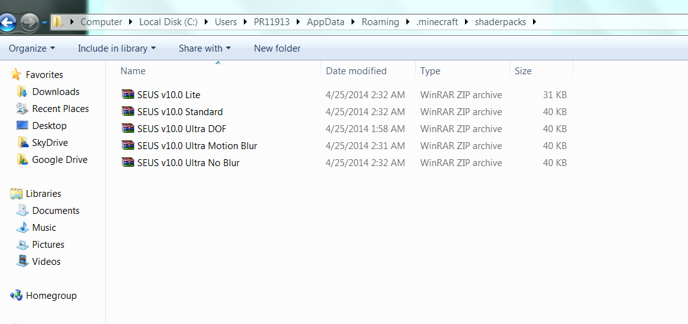Expand the arrow after AppData in breadcrumb
This screenshot has height=324, width=688.
coord(353,22)
